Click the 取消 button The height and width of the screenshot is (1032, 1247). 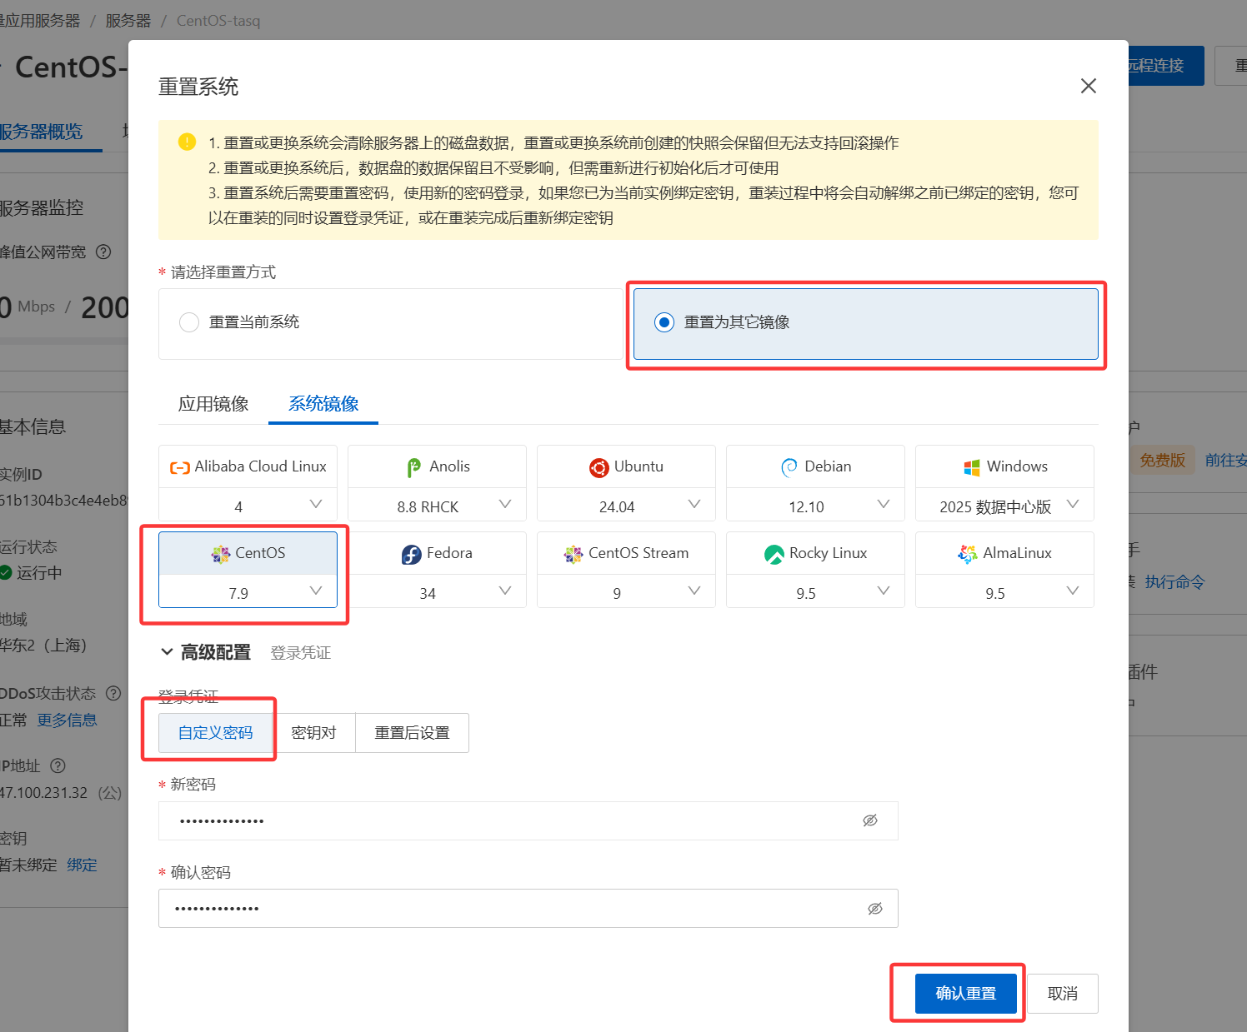pos(1063,994)
